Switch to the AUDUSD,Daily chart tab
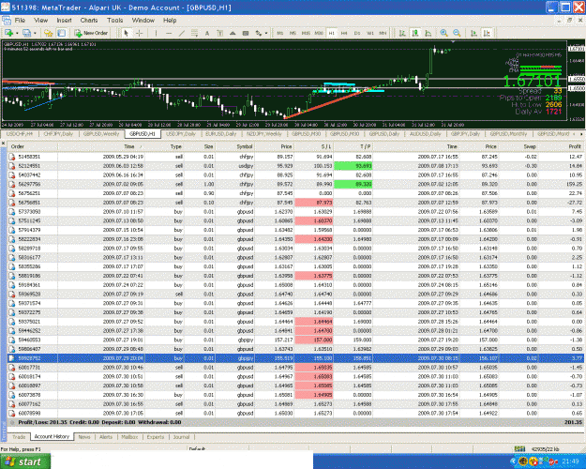The width and height of the screenshot is (586, 469). [x=426, y=133]
